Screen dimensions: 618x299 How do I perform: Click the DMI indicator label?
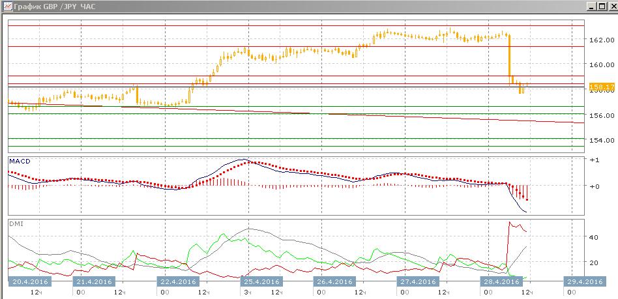tap(16, 223)
